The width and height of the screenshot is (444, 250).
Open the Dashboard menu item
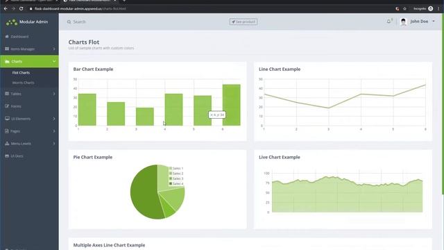(x=29, y=37)
